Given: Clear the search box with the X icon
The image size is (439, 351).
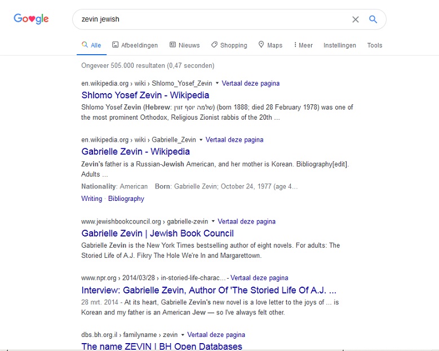Looking at the screenshot, I should [355, 19].
